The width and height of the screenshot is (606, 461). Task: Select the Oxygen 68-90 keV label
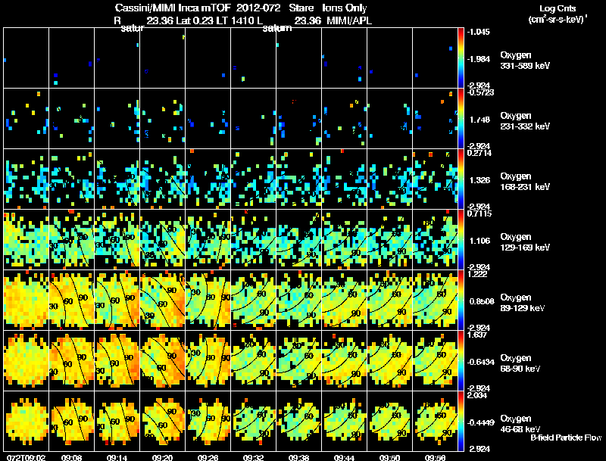tap(520, 363)
